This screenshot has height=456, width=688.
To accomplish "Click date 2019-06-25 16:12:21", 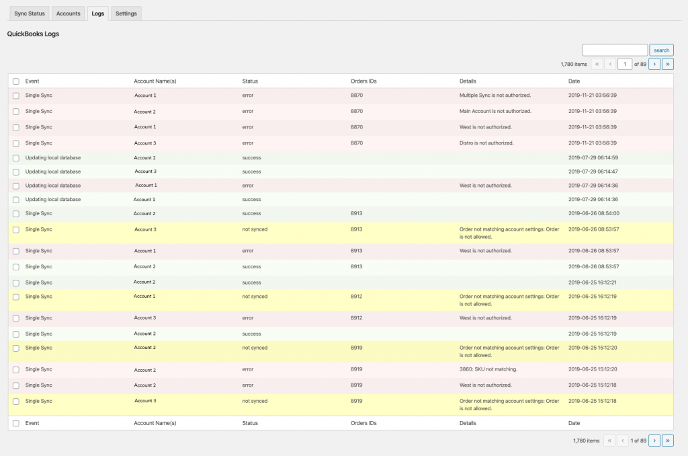I will point(593,282).
